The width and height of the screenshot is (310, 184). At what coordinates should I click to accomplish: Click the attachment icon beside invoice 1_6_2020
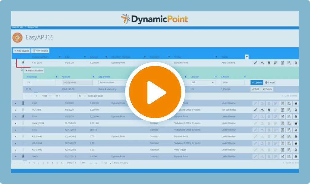23,63
